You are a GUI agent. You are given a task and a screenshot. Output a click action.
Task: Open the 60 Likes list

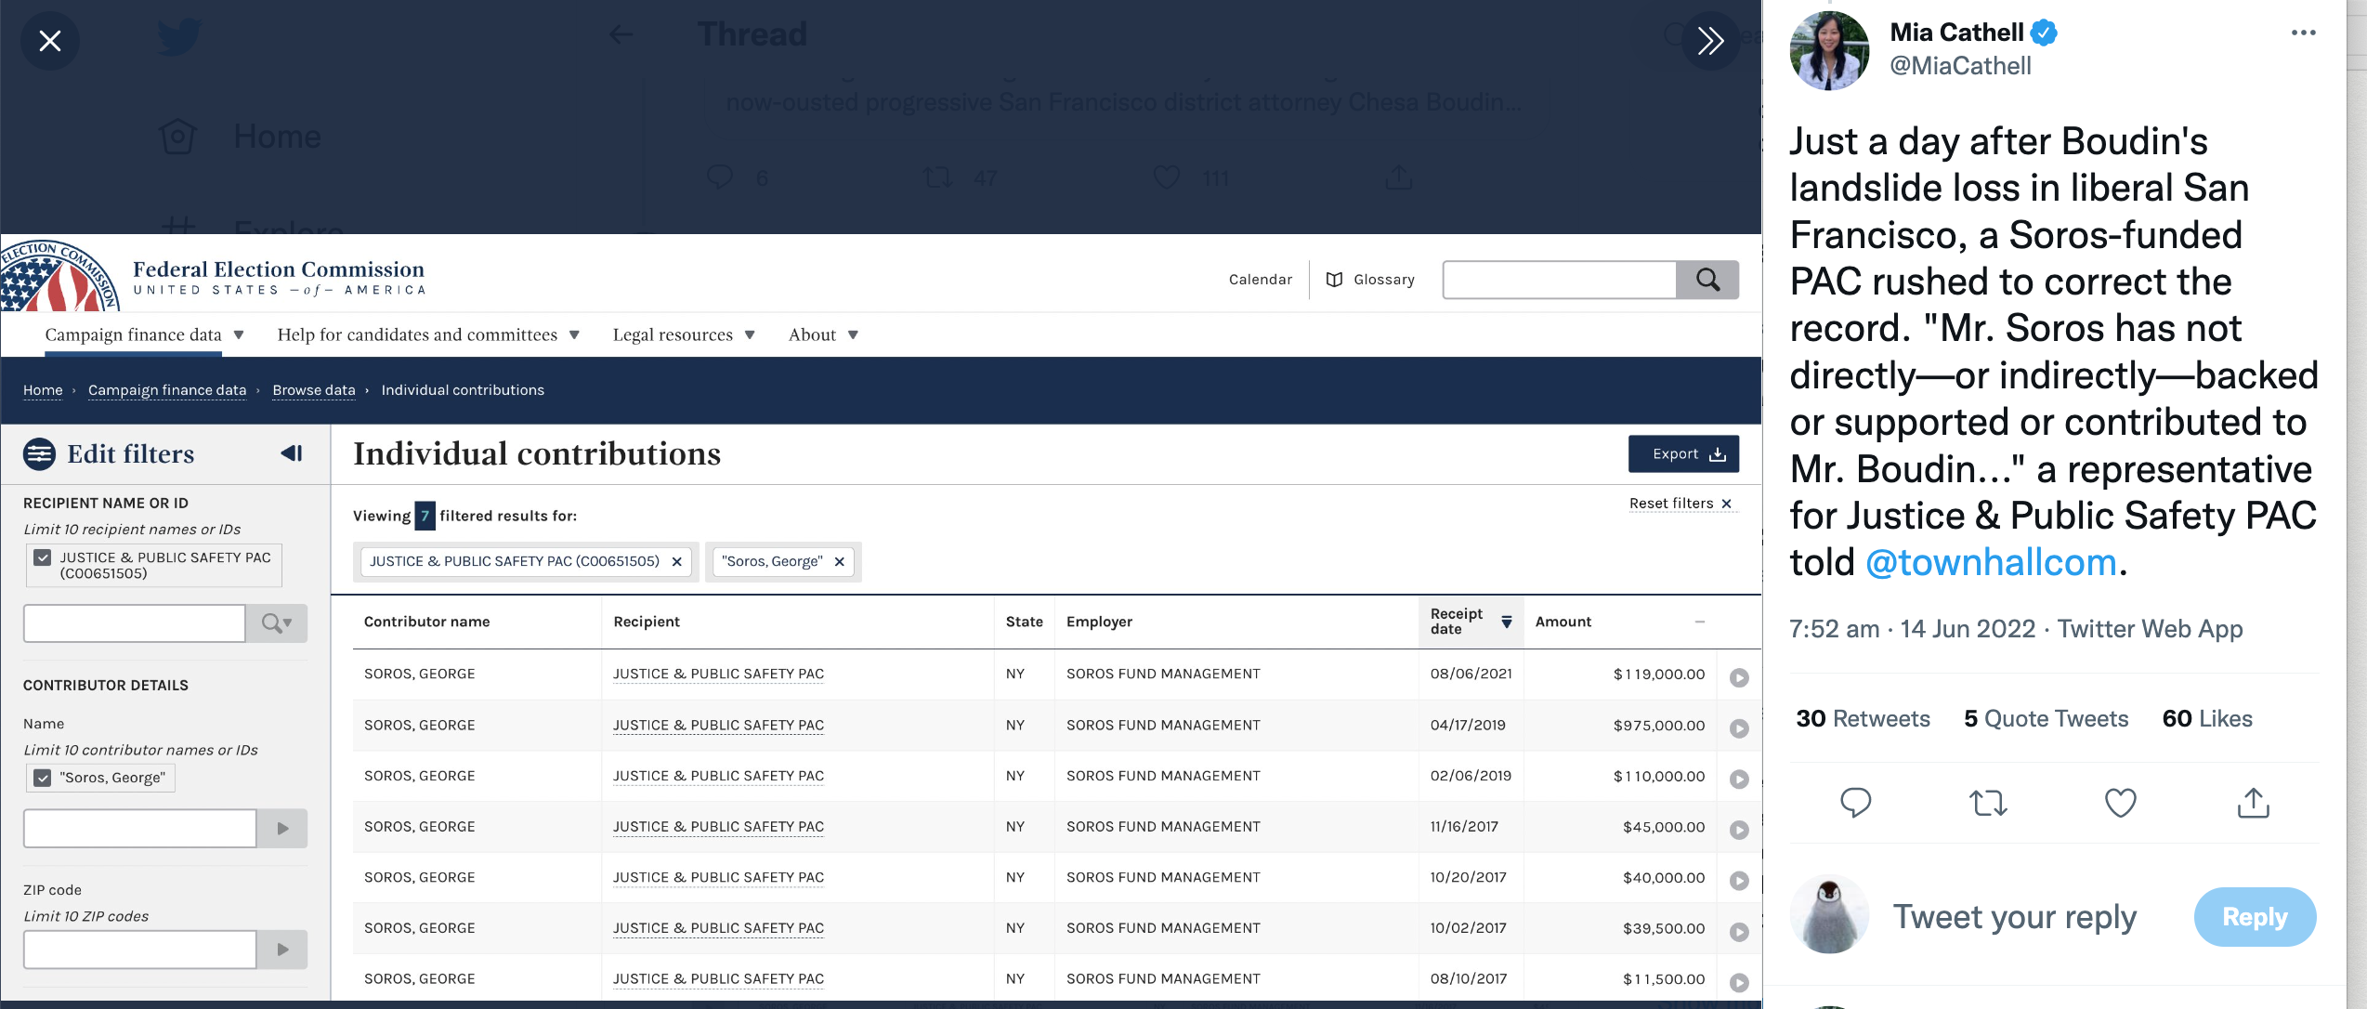2207,719
